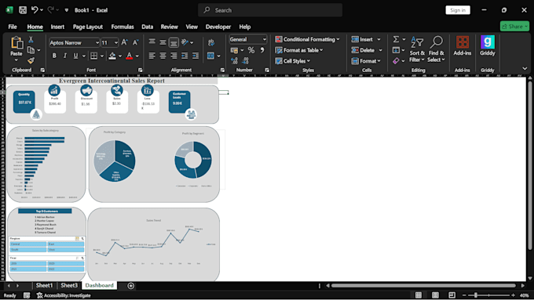This screenshot has width=534, height=300.
Task: Toggle Bold formatting
Action: point(54,56)
